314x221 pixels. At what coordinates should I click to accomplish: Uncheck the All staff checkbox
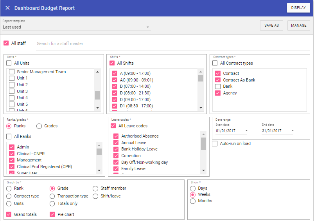tap(6, 43)
